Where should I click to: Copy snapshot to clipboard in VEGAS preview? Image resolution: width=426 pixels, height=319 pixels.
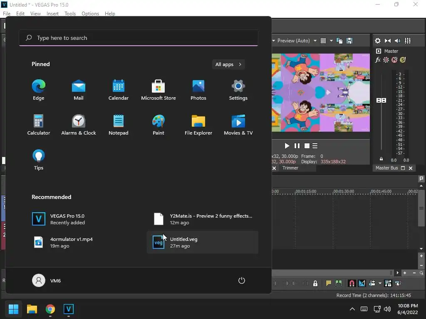point(339,41)
